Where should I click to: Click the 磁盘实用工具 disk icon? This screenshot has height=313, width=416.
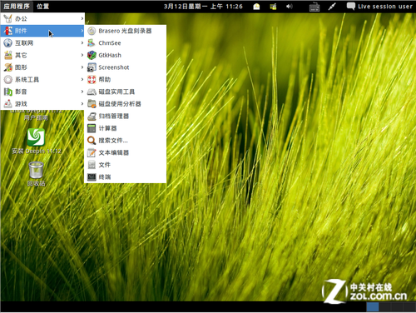pyautogui.click(x=92, y=92)
